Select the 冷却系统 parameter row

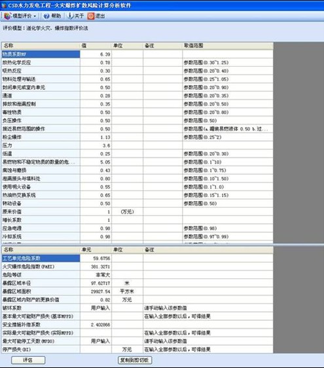[137, 236]
